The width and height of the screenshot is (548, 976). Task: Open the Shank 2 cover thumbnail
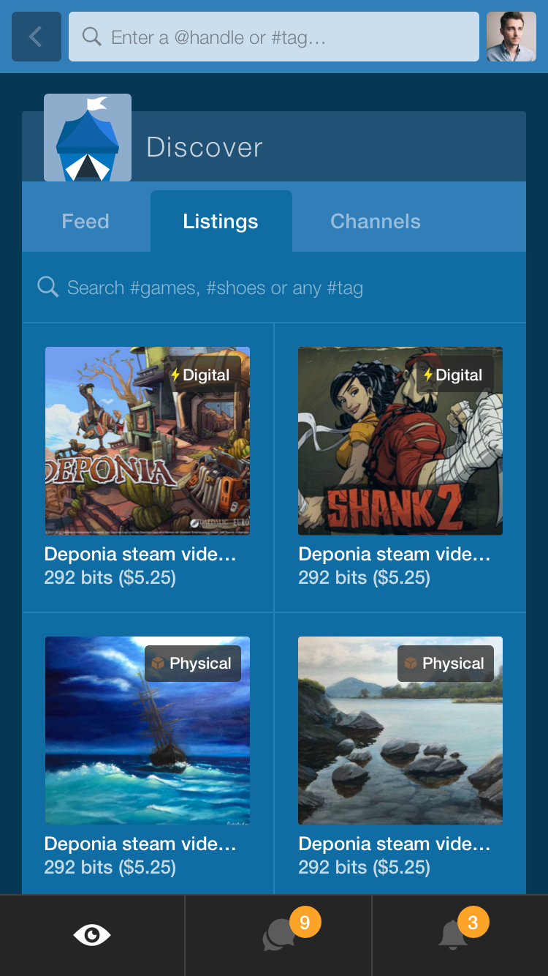pos(400,441)
